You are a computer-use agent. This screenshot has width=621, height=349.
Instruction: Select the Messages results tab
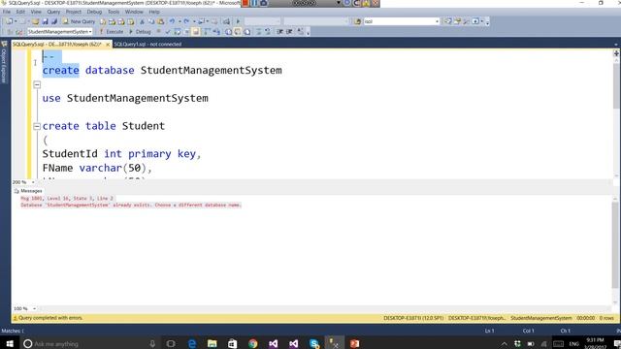[28, 191]
